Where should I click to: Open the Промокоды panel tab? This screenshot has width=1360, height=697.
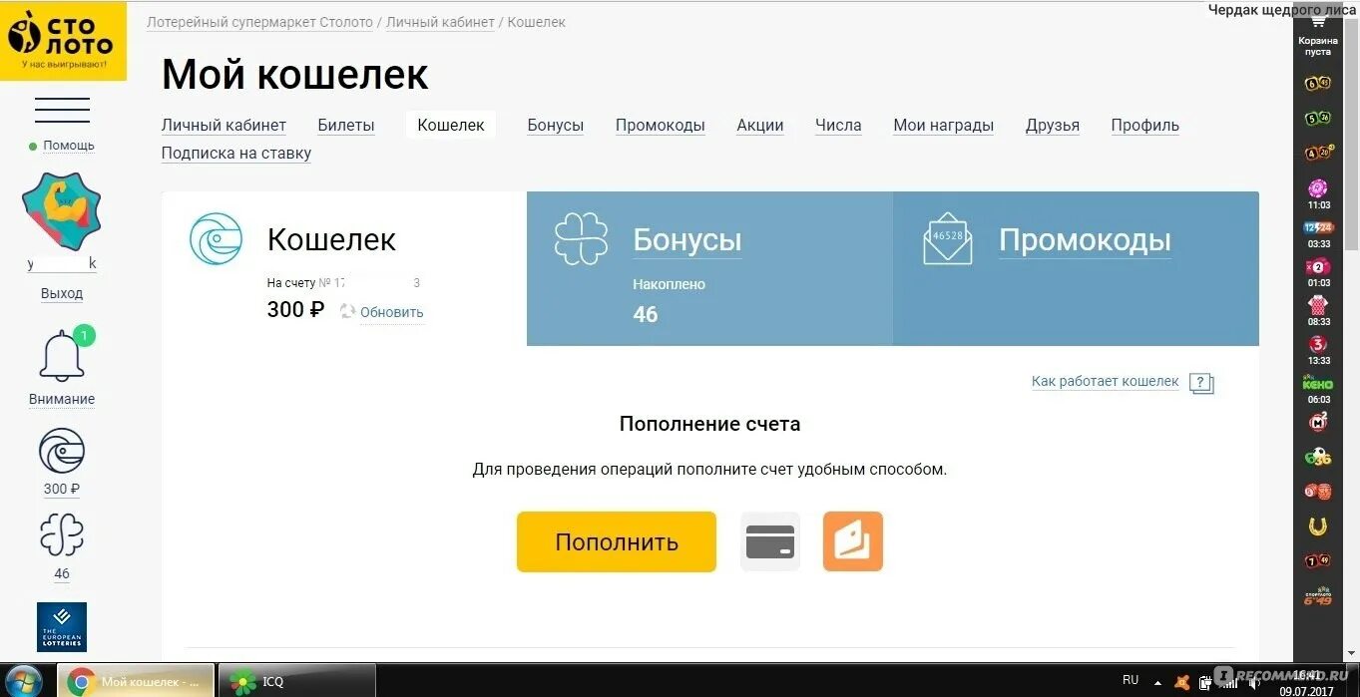point(1076,268)
